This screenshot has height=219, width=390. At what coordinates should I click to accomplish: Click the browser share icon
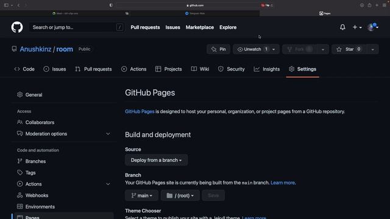coord(369,5)
